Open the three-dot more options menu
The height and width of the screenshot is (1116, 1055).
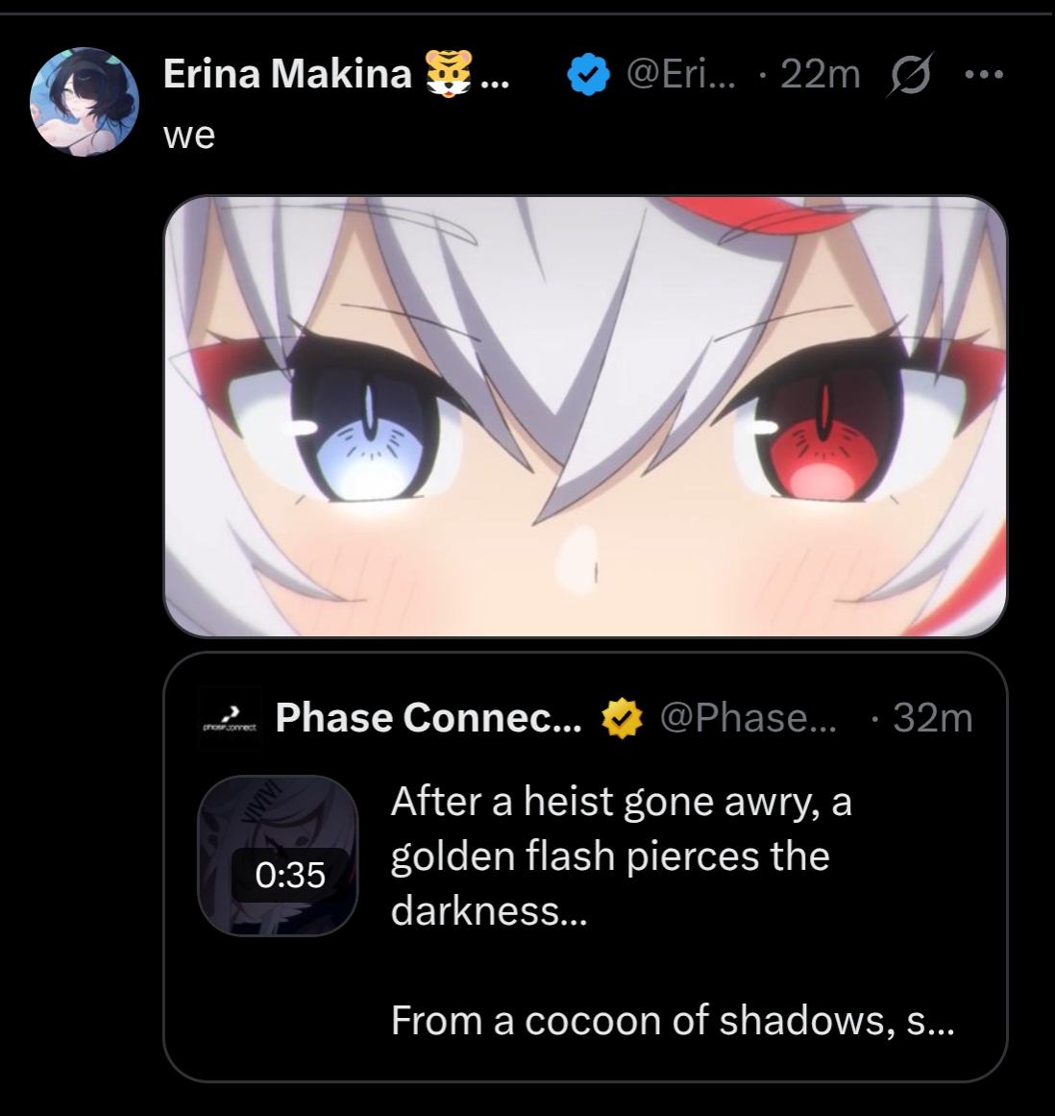(984, 74)
